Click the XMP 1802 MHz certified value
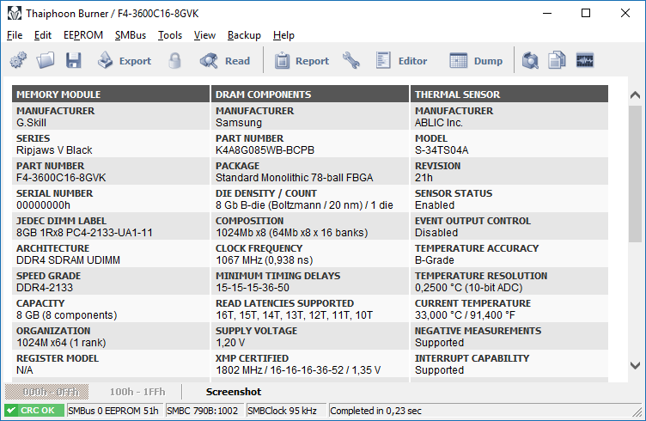Screen dimensions: 646x421 pos(298,370)
